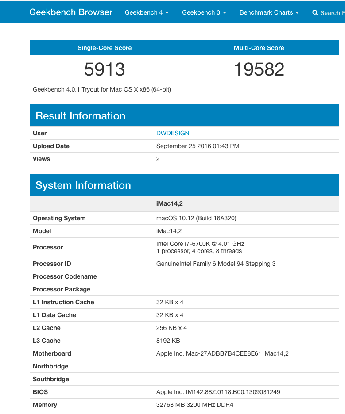Click the User row label

[40, 133]
